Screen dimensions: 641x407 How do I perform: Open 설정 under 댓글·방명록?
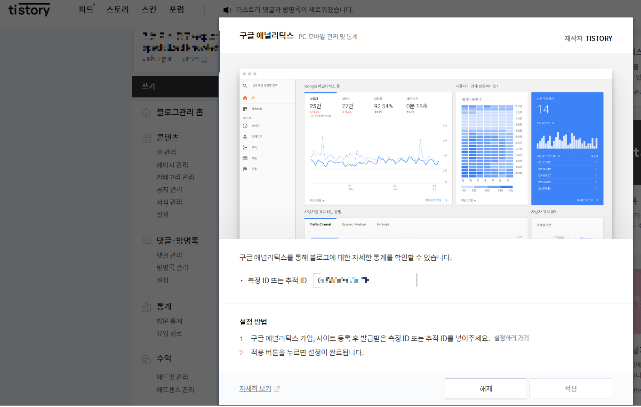[162, 280]
